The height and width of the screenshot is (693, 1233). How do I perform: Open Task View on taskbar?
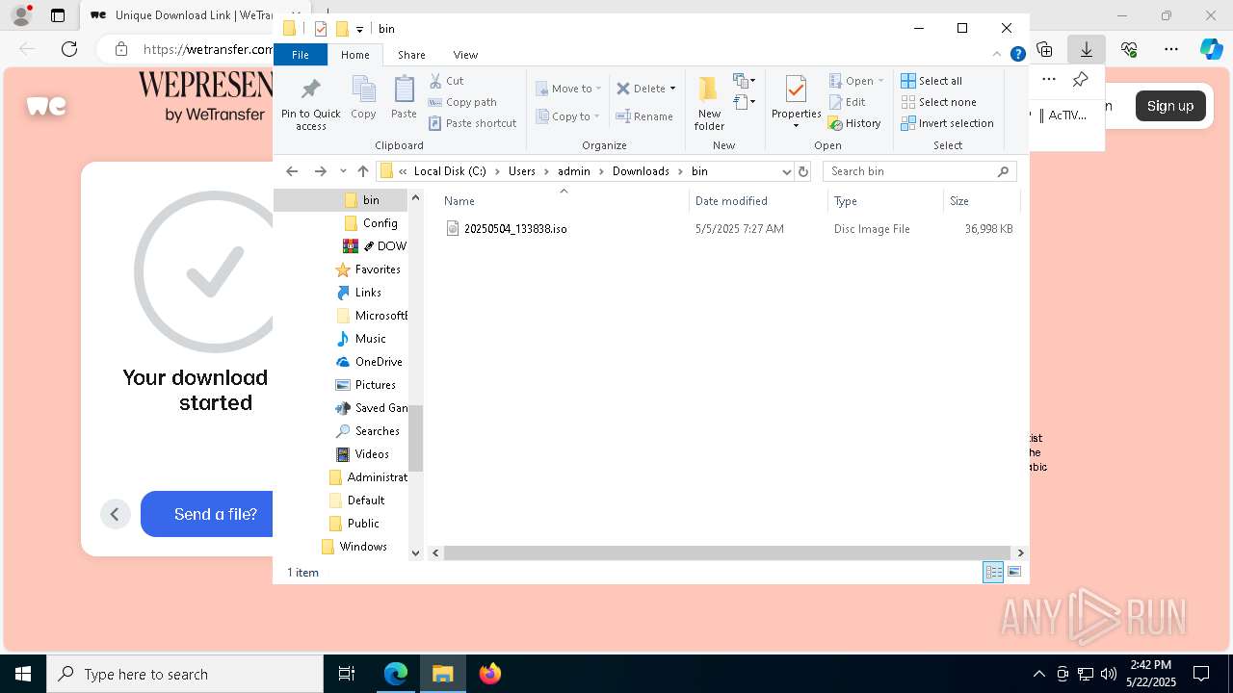coord(347,674)
